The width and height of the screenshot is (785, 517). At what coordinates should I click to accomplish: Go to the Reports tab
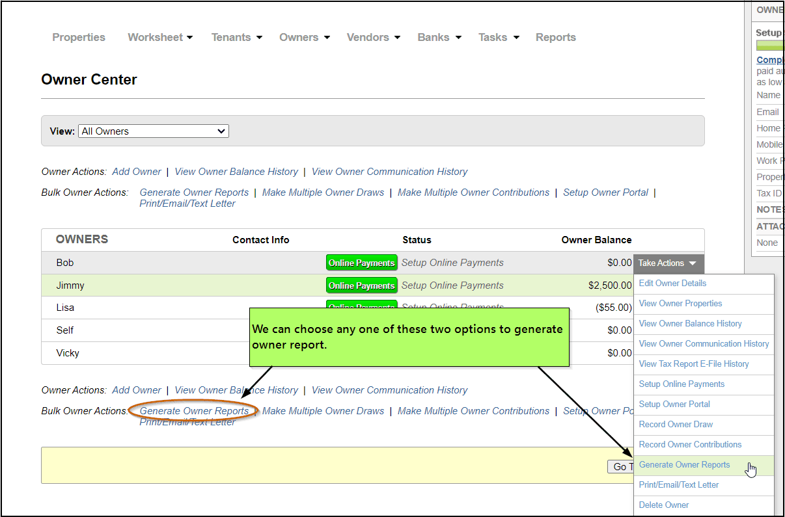coord(555,38)
